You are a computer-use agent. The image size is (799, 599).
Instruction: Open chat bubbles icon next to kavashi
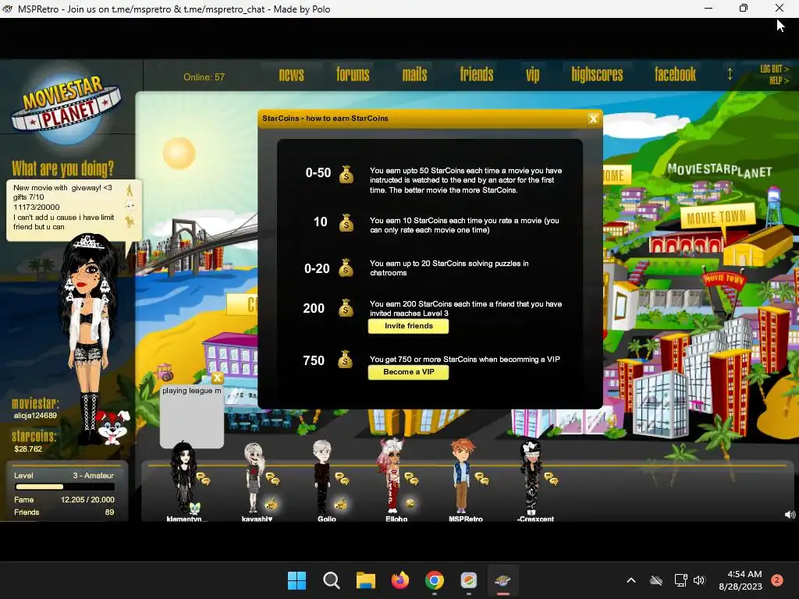[272, 479]
